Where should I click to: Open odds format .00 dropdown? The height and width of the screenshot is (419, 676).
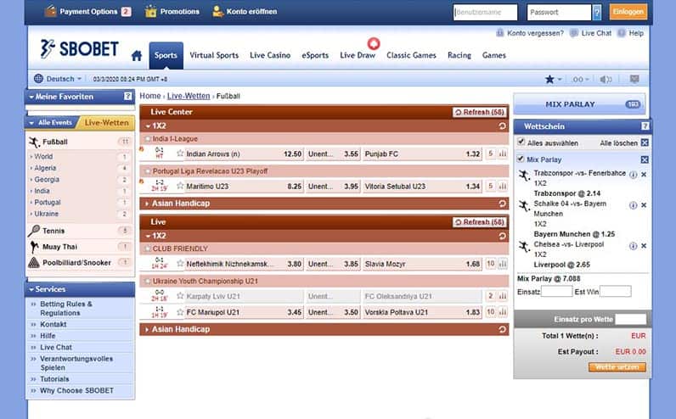(x=580, y=79)
